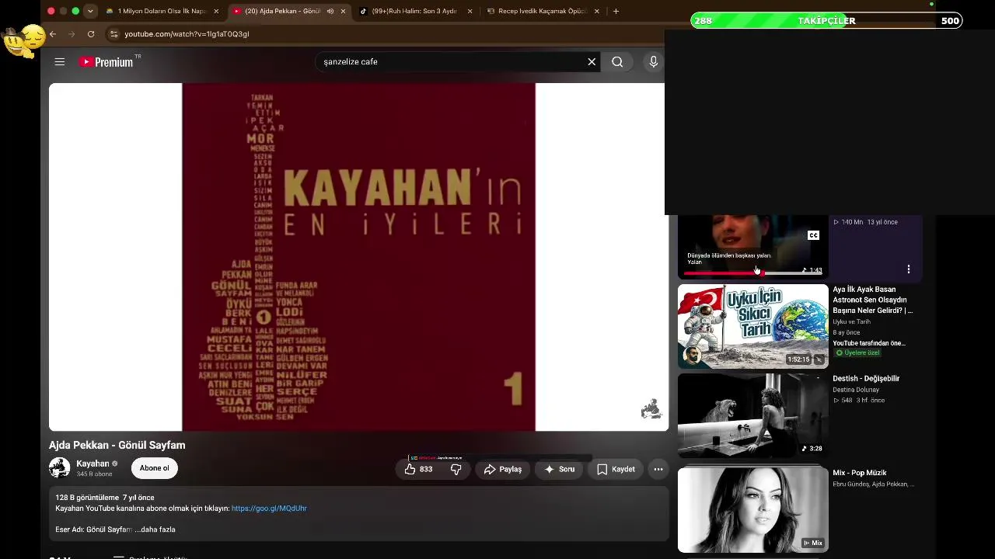The height and width of the screenshot is (559, 995).
Task: Subscribe with the 'Abone ol' button
Action: pyautogui.click(x=154, y=468)
